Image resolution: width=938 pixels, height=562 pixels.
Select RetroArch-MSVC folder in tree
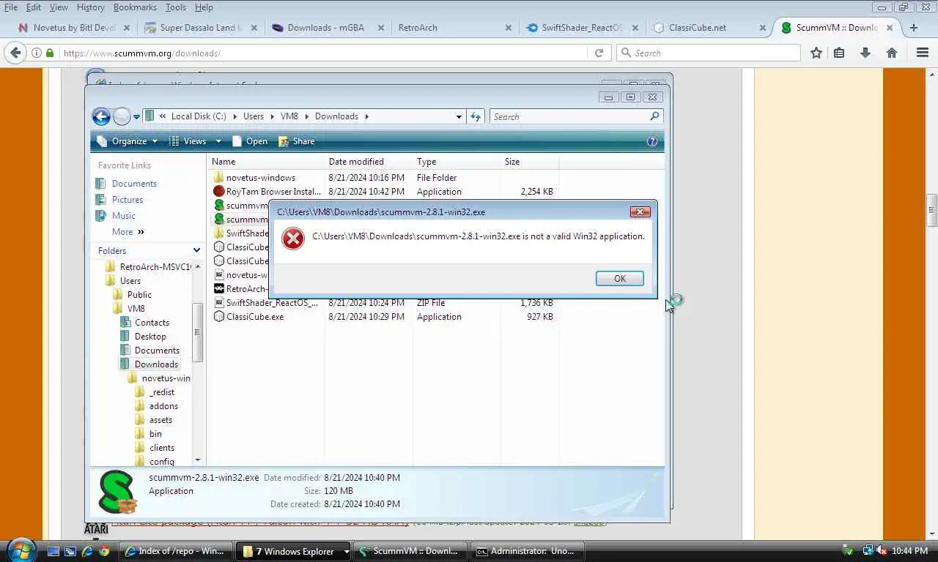click(148, 267)
